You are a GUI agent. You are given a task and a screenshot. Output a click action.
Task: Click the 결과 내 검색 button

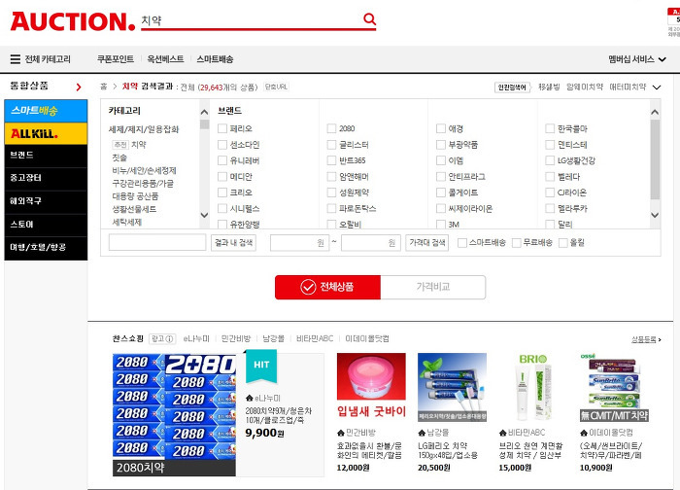click(x=234, y=243)
